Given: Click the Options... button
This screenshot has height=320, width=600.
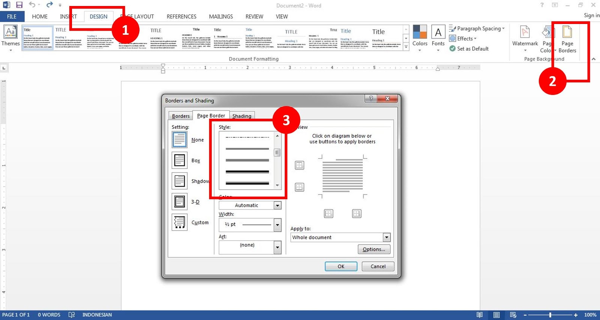Looking at the screenshot, I should point(374,249).
